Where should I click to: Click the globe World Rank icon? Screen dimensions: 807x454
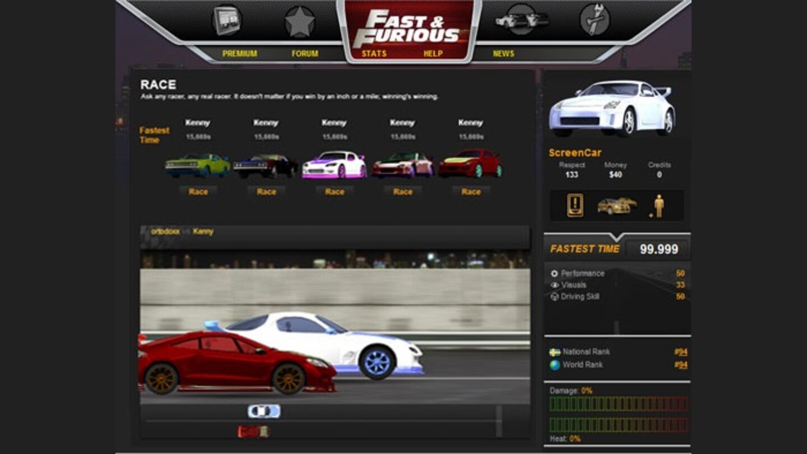coord(555,365)
